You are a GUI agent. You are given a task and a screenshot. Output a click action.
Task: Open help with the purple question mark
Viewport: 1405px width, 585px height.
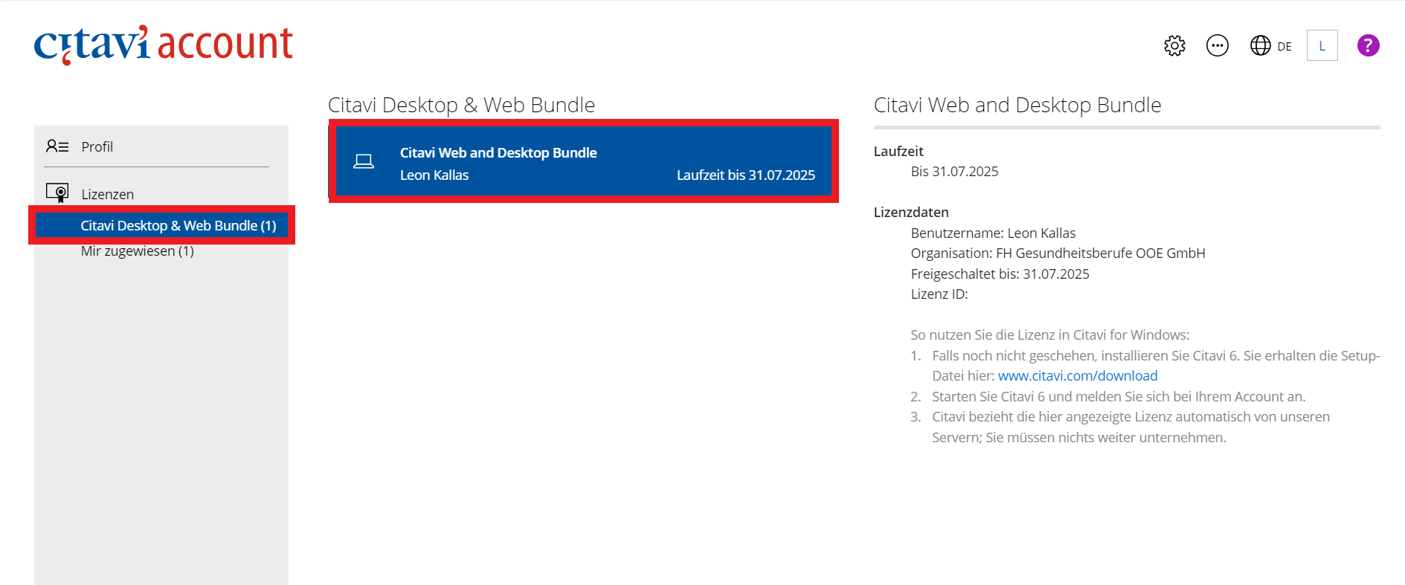pos(1369,46)
